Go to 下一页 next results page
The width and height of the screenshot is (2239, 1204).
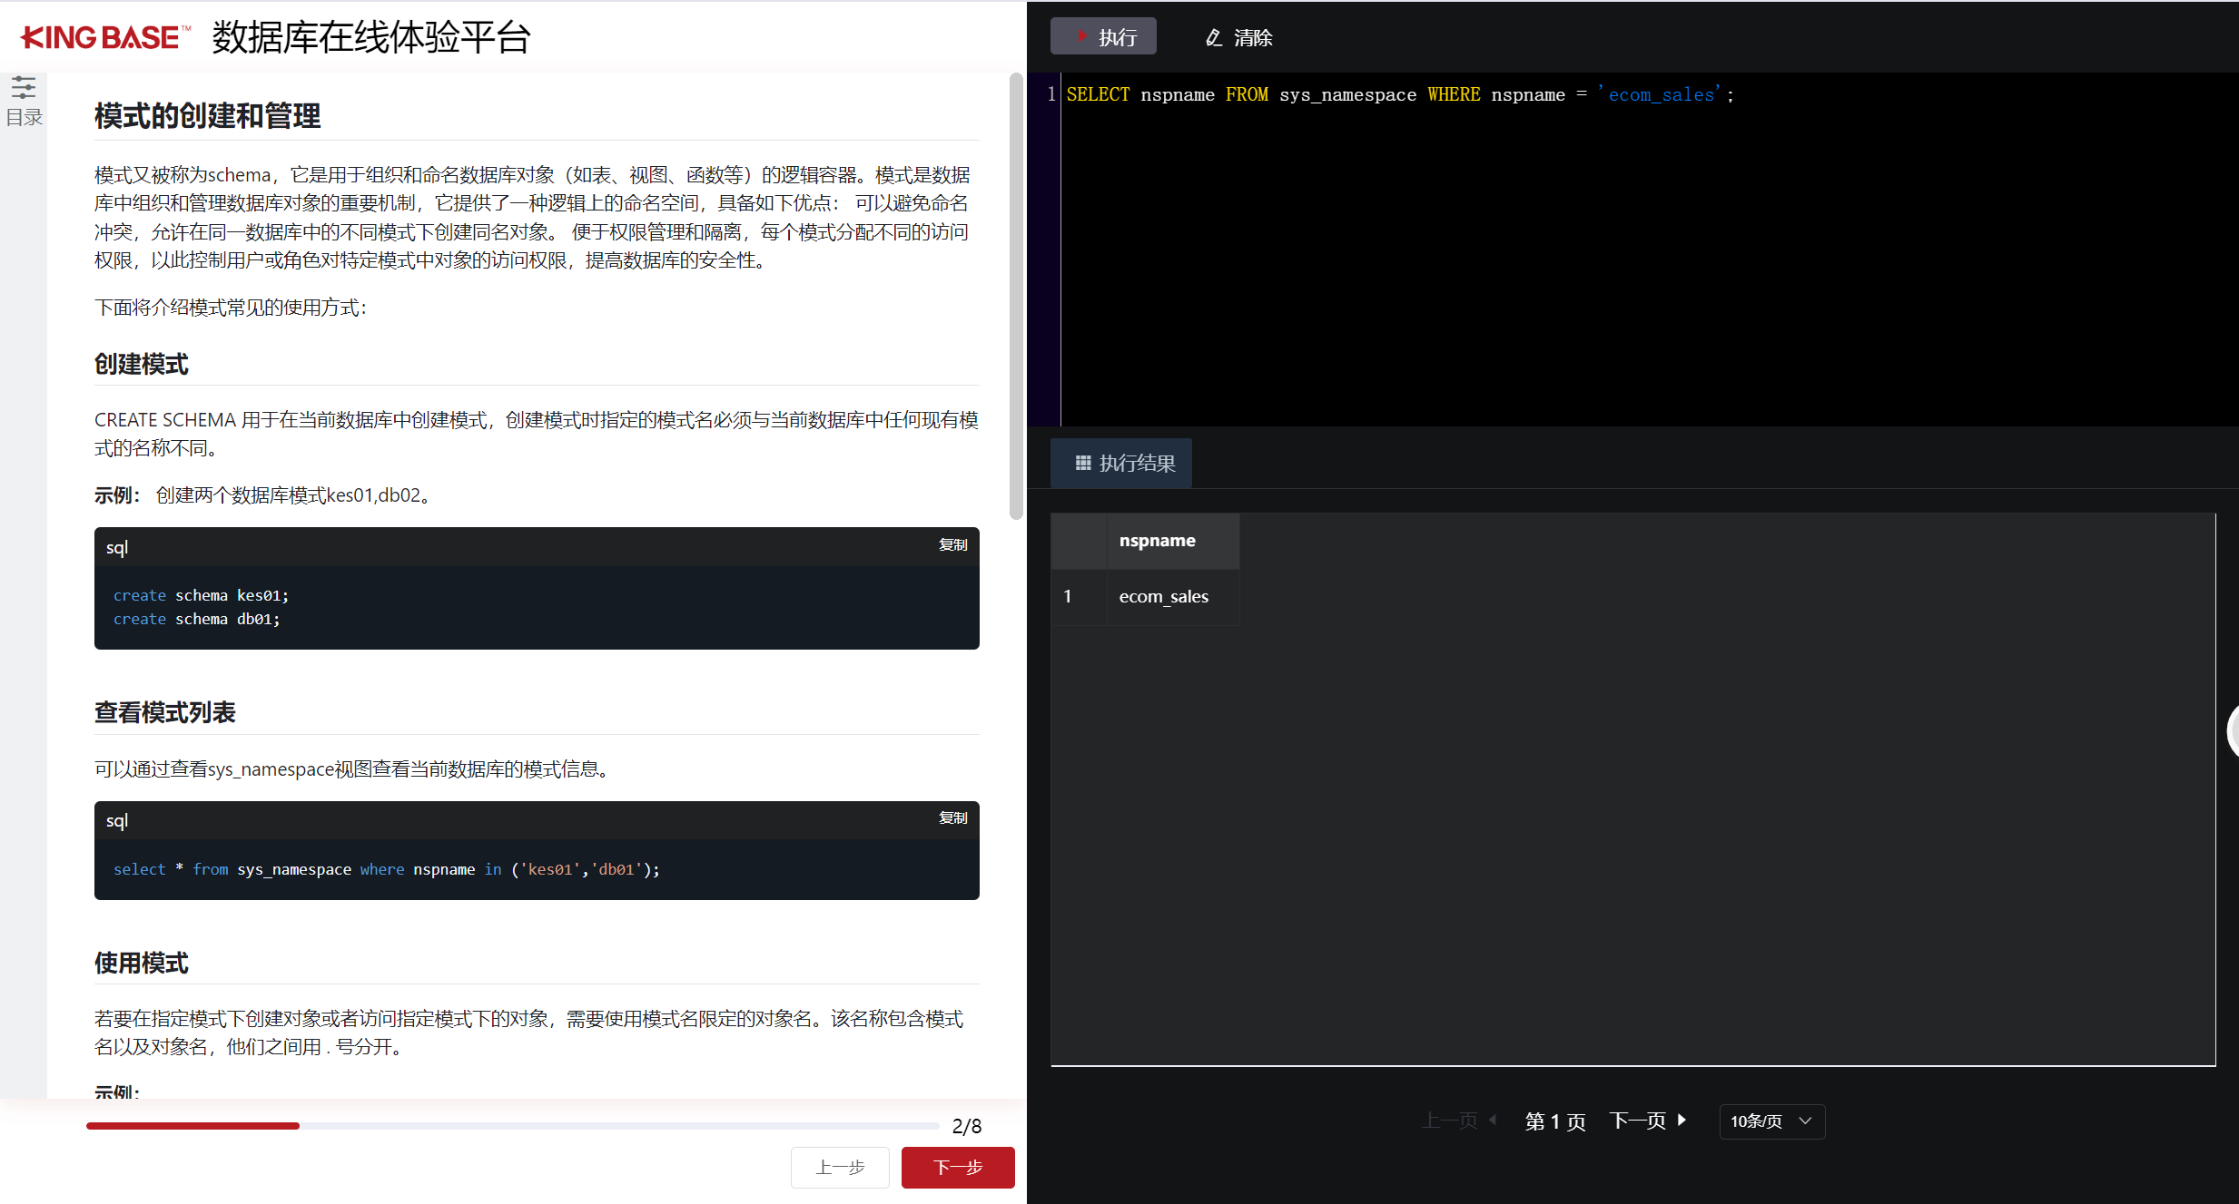(x=1647, y=1121)
